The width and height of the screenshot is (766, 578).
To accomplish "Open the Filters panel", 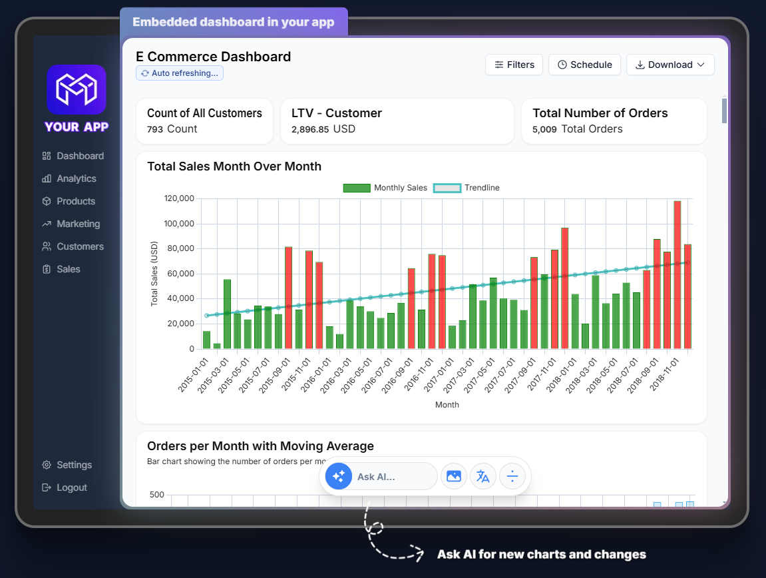I will point(514,65).
